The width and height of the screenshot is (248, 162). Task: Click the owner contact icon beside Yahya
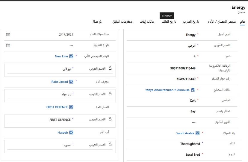tap(193, 90)
